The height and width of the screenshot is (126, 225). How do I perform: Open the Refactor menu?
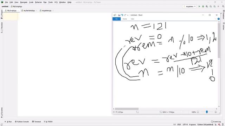pyautogui.click(x=38, y=2)
